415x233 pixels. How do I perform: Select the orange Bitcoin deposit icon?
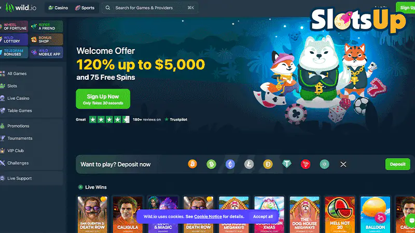coord(192,164)
